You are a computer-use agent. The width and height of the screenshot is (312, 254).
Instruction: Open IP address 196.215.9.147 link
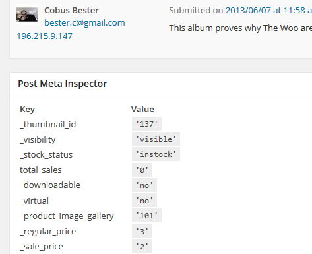point(44,36)
